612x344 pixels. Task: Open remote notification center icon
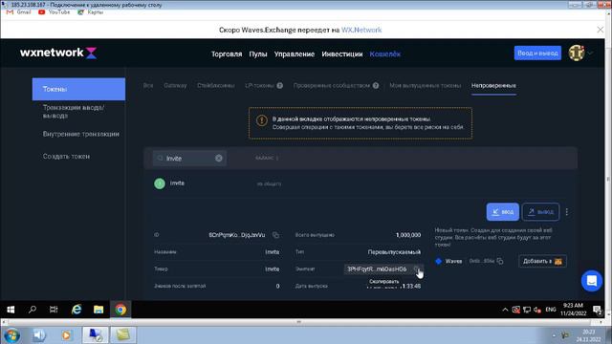597,310
